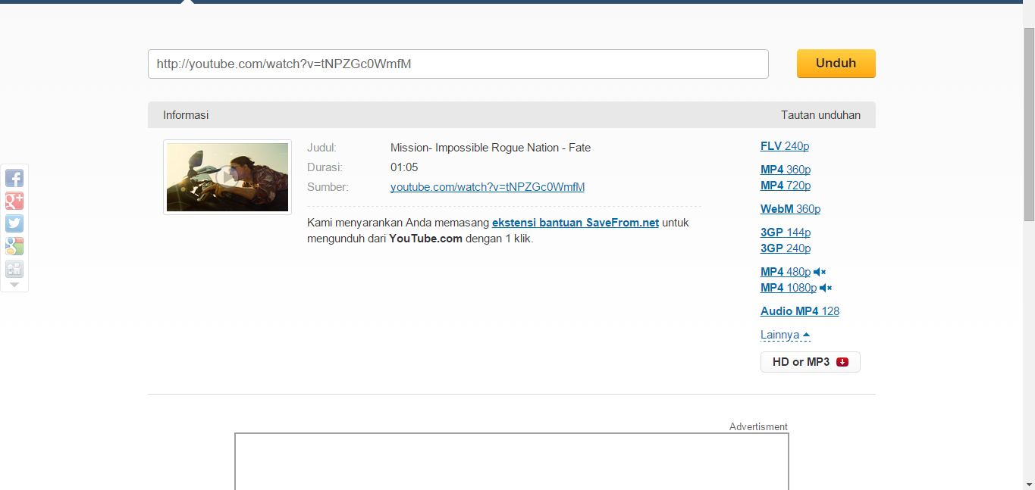
Task: Click the duration value 01:05
Action: (x=404, y=167)
